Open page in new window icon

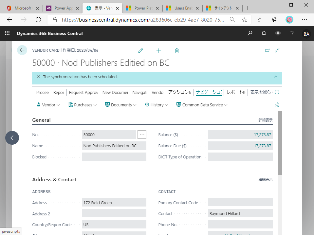click(267, 50)
